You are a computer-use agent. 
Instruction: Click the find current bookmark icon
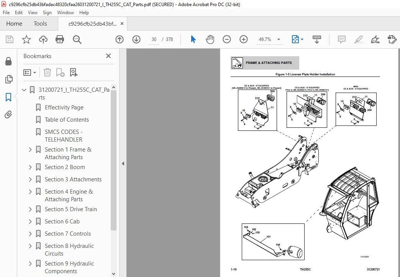coord(74,73)
